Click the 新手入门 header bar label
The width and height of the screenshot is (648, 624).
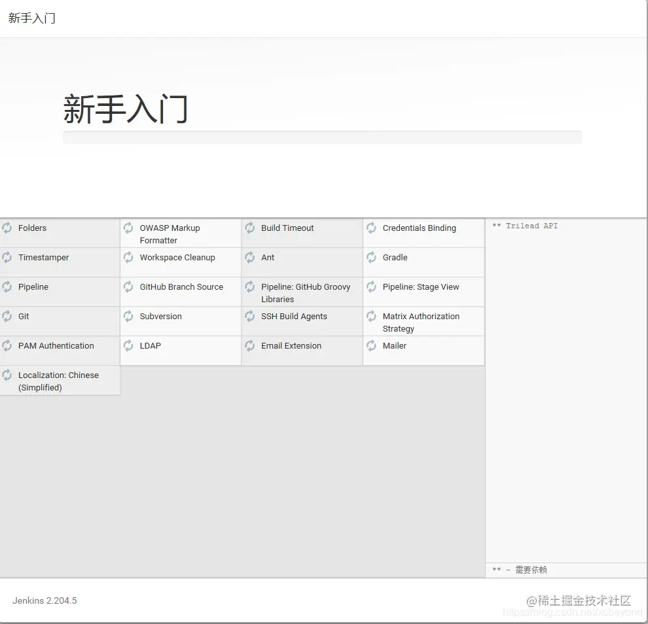click(31, 18)
